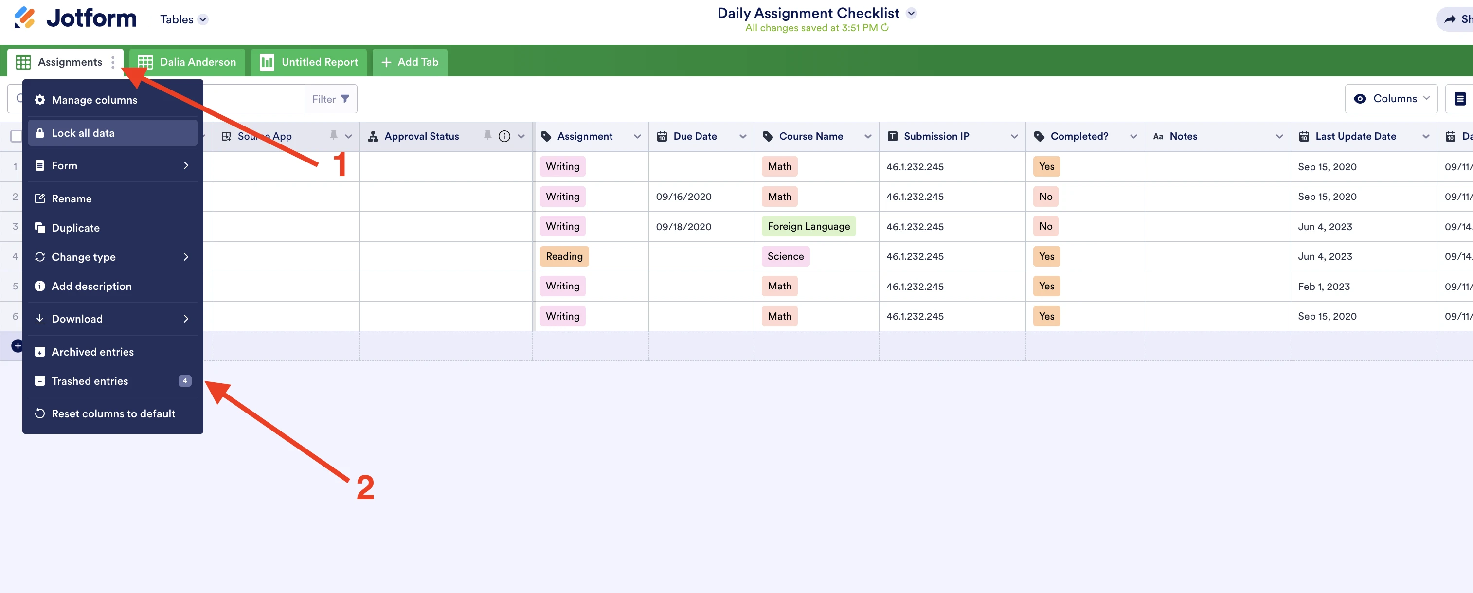
Task: Click the Add Tab button
Action: (x=409, y=62)
